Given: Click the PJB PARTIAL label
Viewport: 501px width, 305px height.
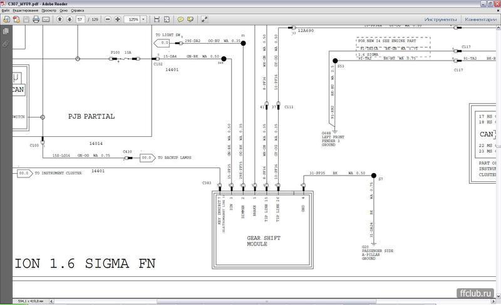Looking at the screenshot, I should 91,116.
